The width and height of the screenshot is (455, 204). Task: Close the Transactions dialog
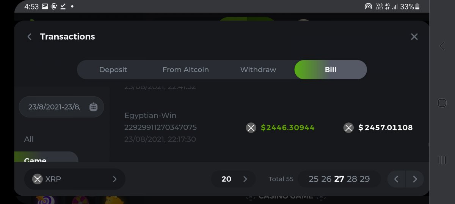pos(414,37)
